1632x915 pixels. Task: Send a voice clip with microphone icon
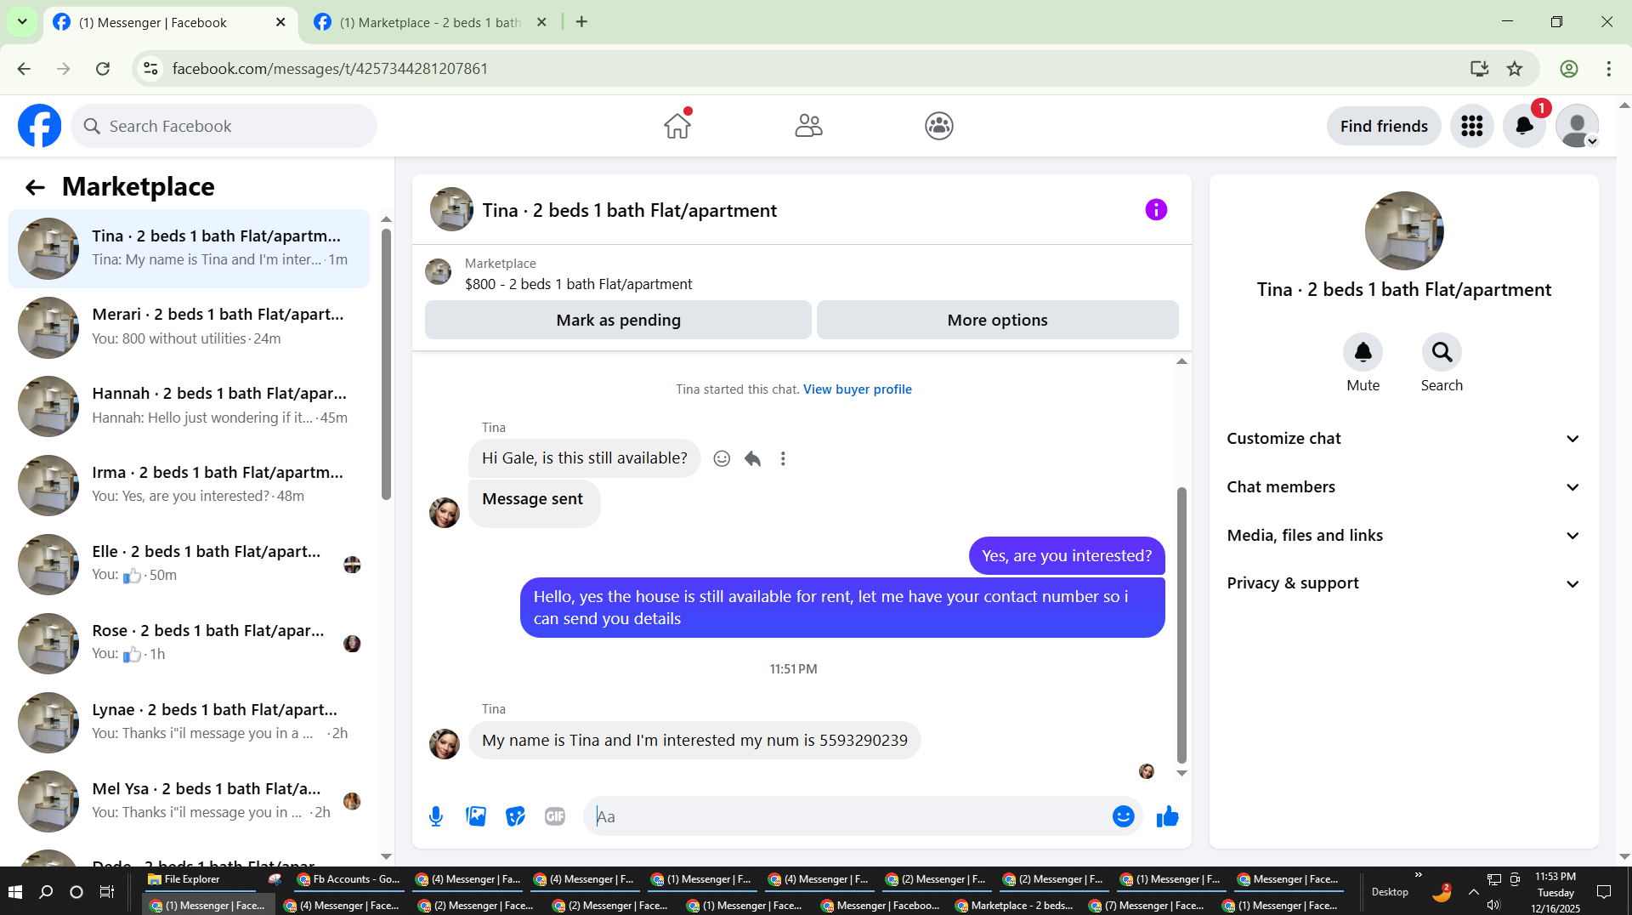point(436,816)
